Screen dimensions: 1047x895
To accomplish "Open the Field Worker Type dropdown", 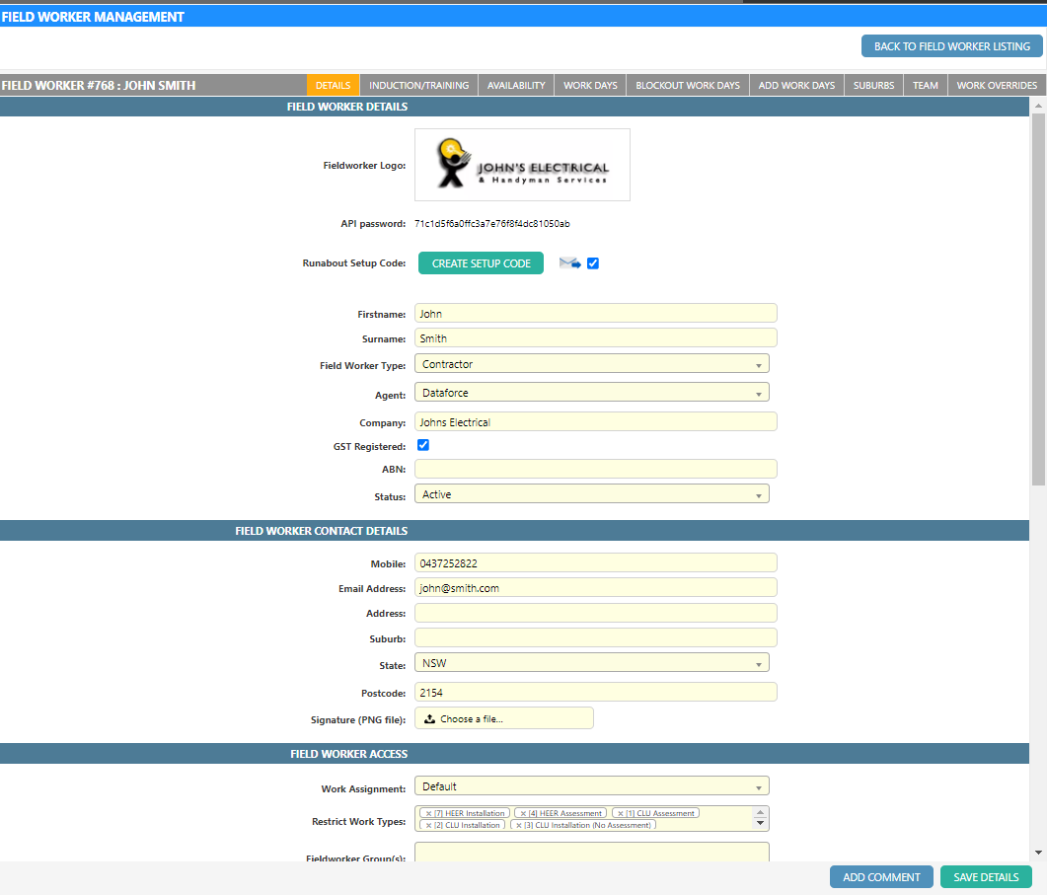I will (x=591, y=364).
